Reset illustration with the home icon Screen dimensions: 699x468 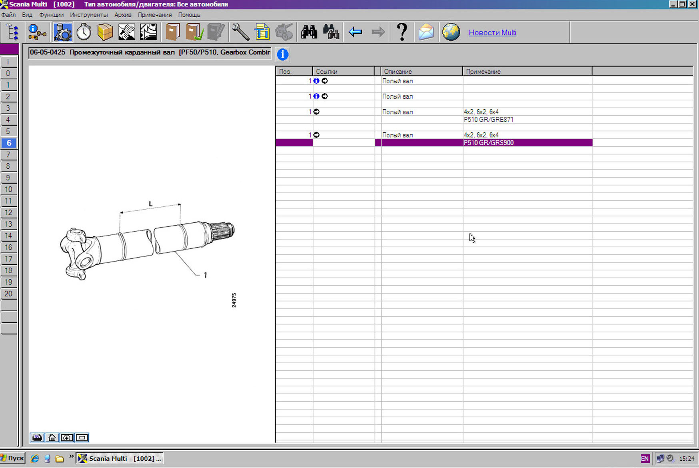pos(52,438)
